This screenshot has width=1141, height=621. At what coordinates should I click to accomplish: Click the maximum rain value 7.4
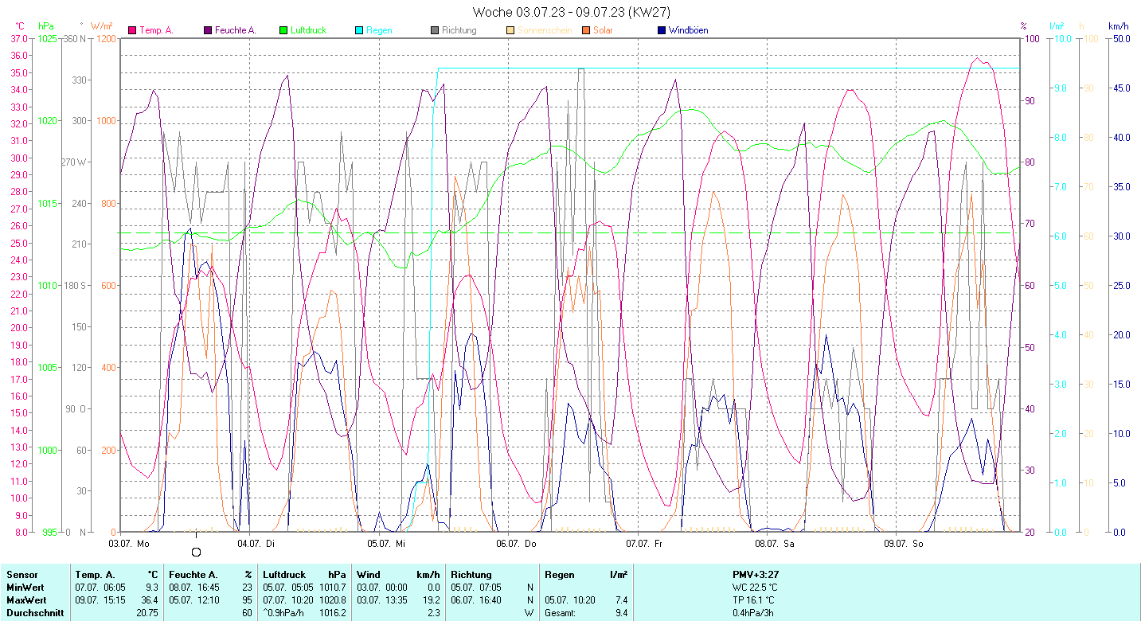(x=620, y=600)
